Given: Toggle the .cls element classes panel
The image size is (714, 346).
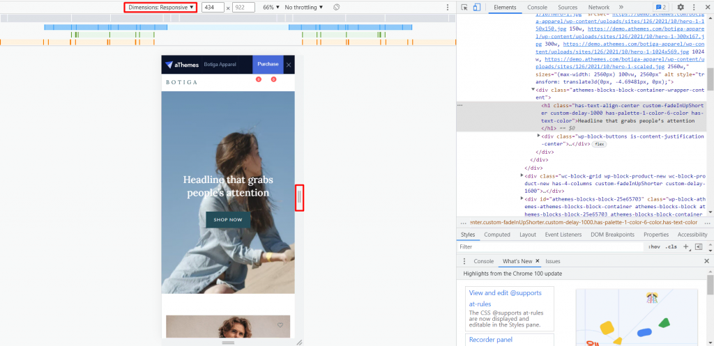Looking at the screenshot, I should 671,246.
